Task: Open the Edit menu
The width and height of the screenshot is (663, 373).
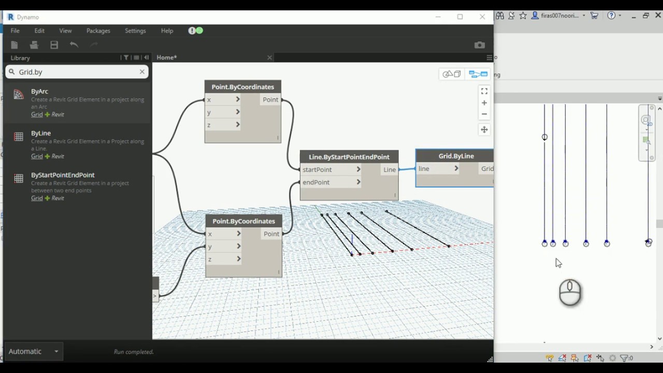Action: click(39, 31)
